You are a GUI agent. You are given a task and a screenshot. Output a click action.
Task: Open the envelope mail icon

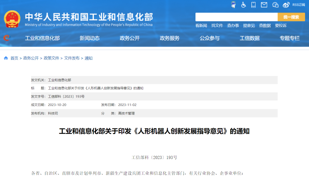coord(264,5)
